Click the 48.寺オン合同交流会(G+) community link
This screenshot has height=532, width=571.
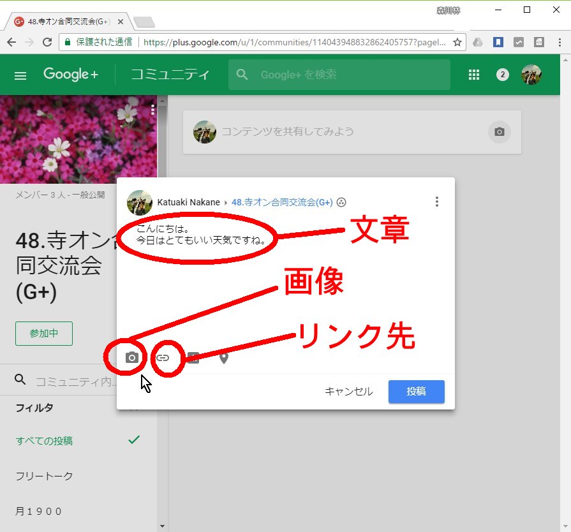click(x=282, y=202)
